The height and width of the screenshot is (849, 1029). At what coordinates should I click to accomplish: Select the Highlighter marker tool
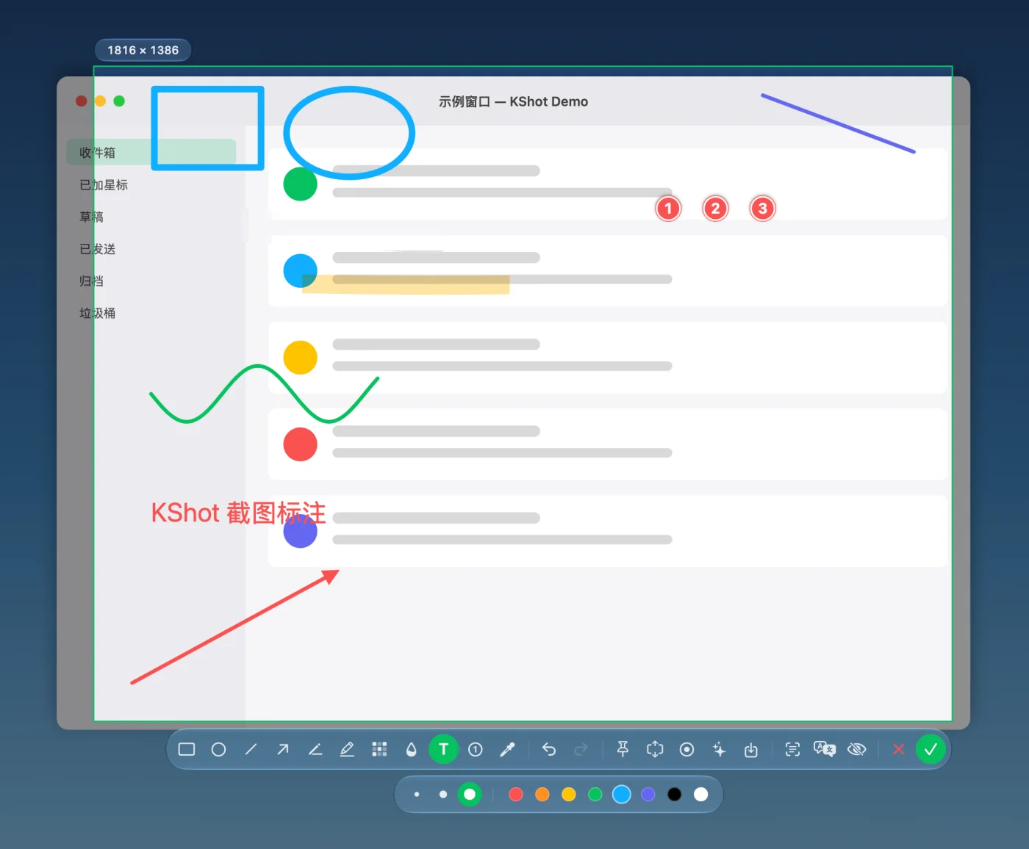(347, 749)
